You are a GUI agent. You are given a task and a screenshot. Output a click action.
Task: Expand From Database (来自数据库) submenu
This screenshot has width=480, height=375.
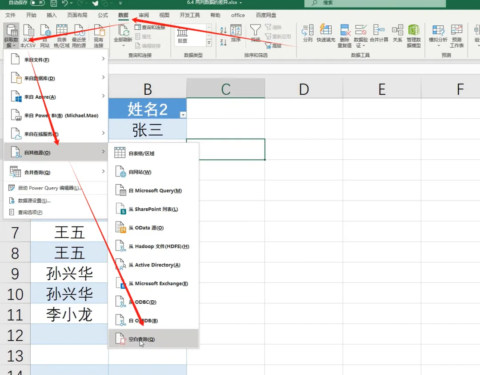pos(56,78)
